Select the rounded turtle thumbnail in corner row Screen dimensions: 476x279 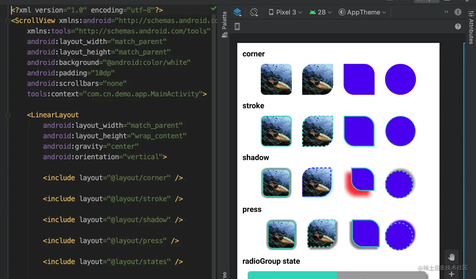tap(276, 79)
